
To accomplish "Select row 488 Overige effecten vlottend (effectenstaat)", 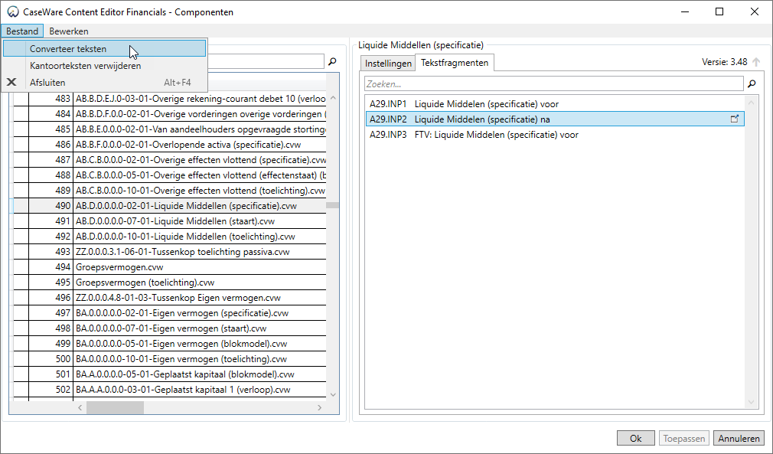I will pos(170,175).
